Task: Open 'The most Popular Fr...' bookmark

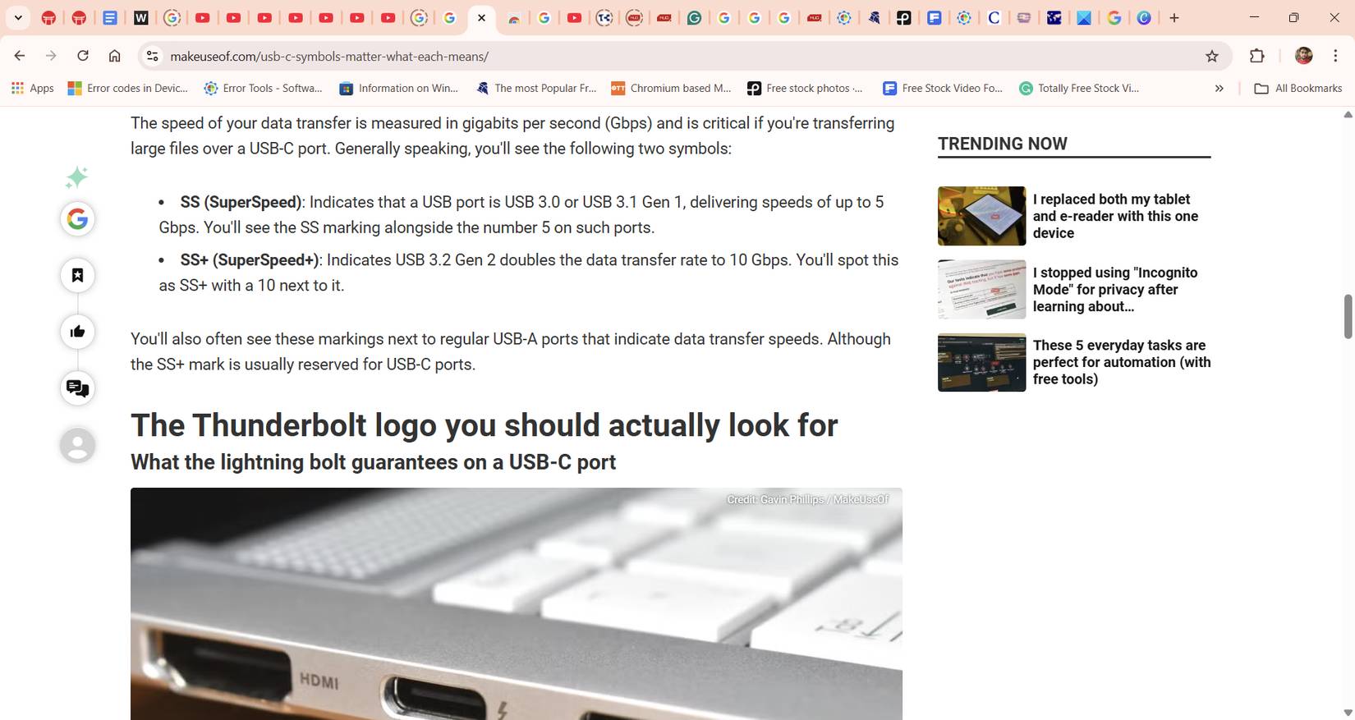Action: pos(536,88)
